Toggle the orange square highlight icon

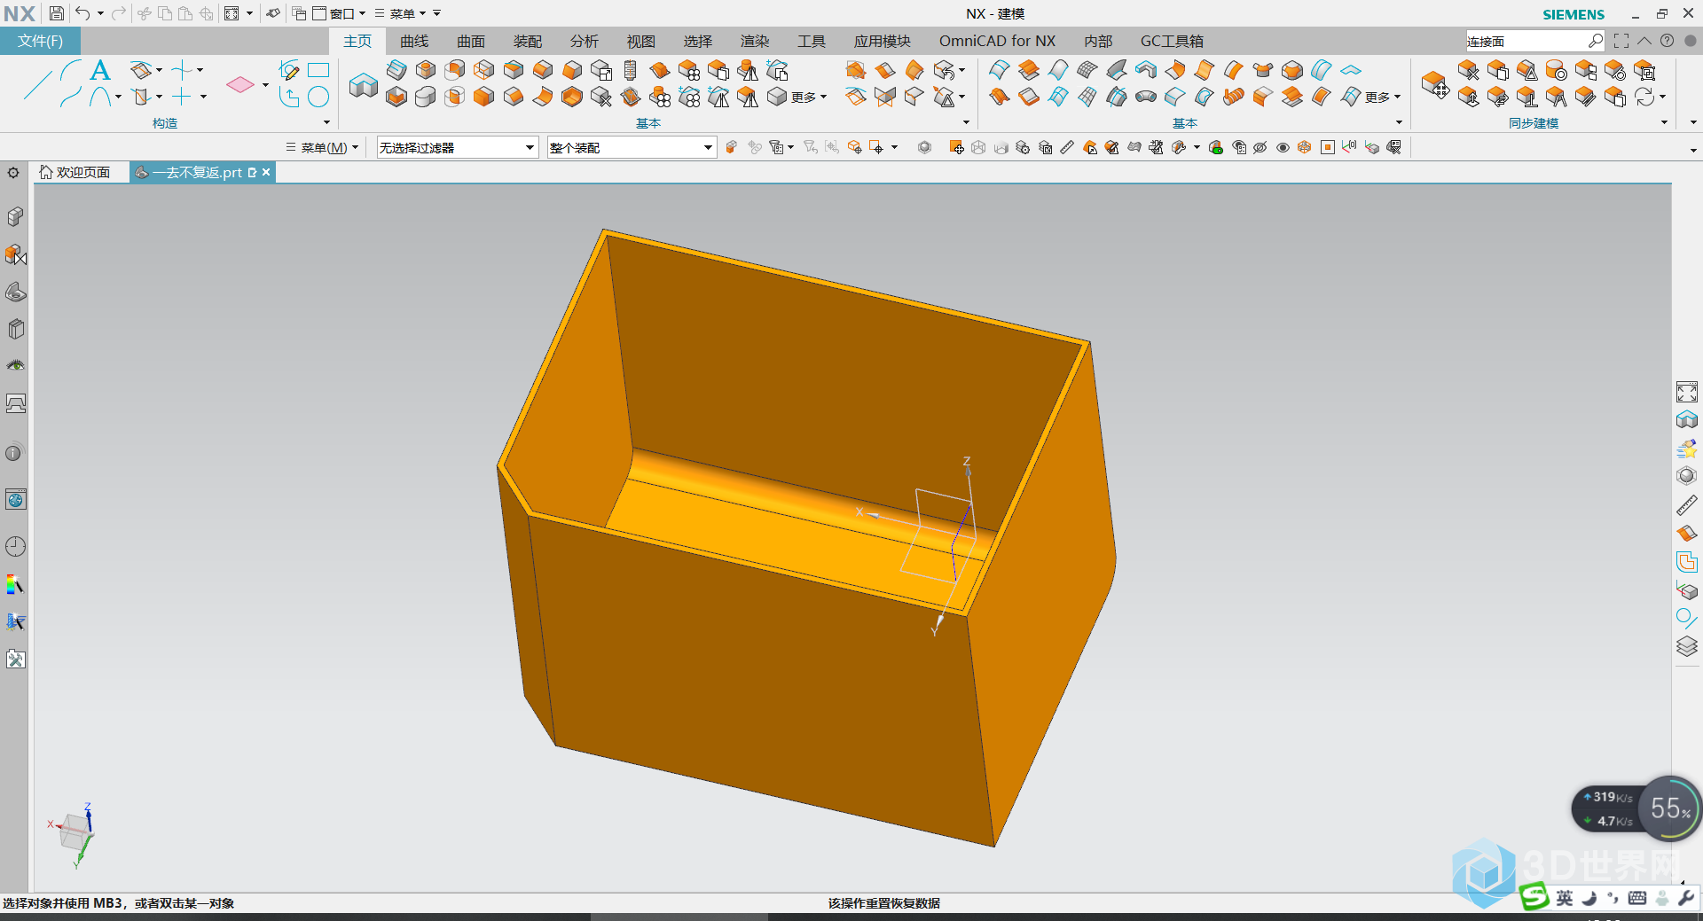point(1327,147)
